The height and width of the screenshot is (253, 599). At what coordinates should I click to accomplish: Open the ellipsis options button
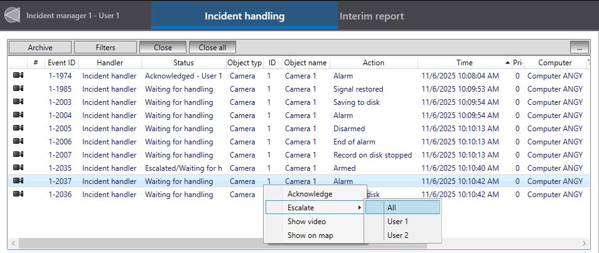coord(580,47)
